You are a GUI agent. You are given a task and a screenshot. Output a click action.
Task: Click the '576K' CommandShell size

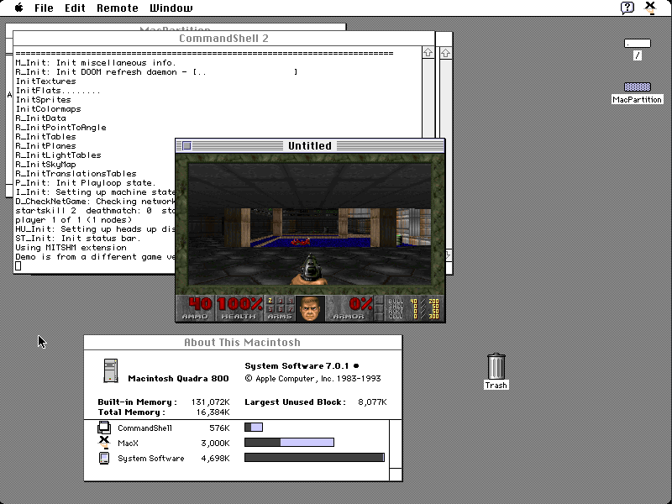pos(219,428)
